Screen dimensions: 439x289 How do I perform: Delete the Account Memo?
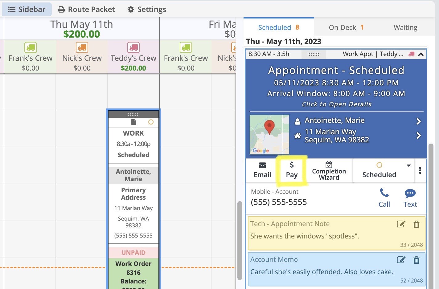click(416, 260)
